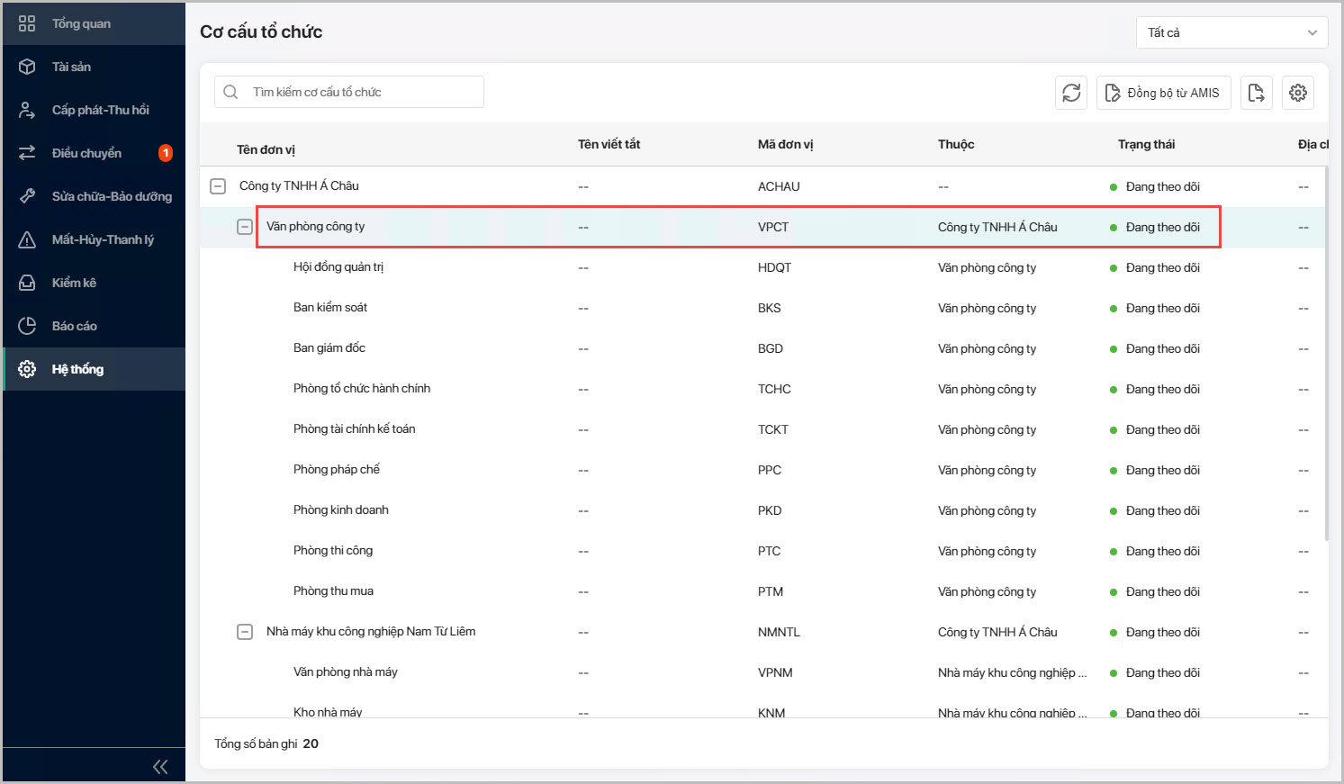Select the Cấp phát-Thu hồi menu
The image size is (1344, 784).
point(100,110)
